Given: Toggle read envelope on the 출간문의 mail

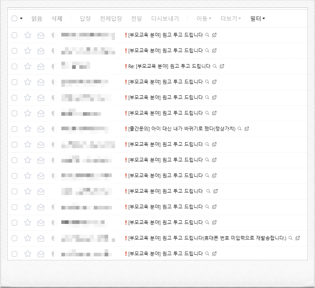Looking at the screenshot, I should pos(41,129).
